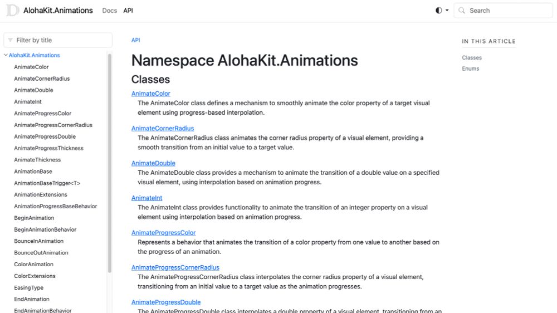Select EasingType in sidebar tree
Viewport: 557px width, 313px height.
tap(29, 287)
